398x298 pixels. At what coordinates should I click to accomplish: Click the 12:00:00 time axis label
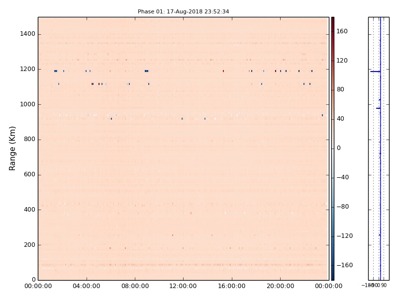pos(183,286)
